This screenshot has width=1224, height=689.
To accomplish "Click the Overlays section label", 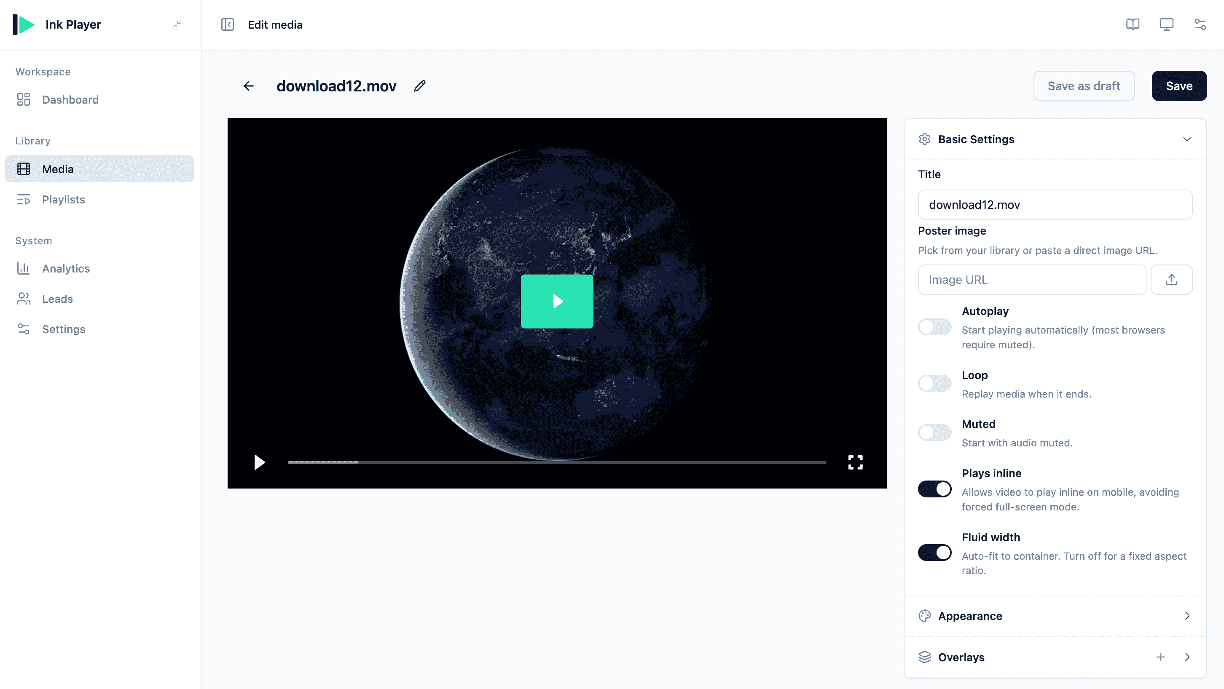I will point(961,657).
